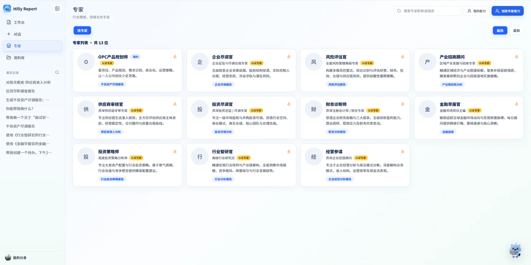Image resolution: width=531 pixels, height=265 pixels.
Task: Open the 供应商准入分析 tag
Action: click(111, 132)
